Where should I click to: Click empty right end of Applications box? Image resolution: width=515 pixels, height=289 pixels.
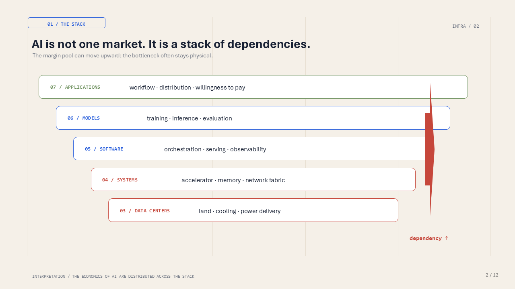451,87
